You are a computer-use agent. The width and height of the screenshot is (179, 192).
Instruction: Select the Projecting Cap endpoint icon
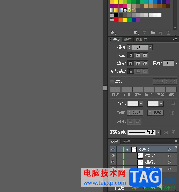click(145, 55)
